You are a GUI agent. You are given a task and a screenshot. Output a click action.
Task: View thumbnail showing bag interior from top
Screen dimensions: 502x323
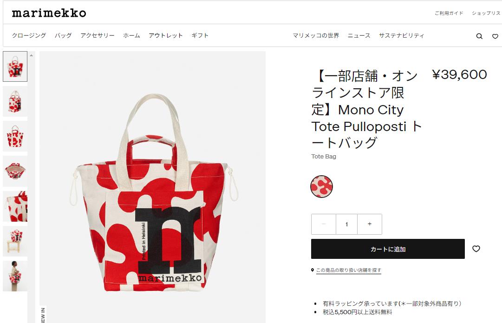[x=15, y=171]
